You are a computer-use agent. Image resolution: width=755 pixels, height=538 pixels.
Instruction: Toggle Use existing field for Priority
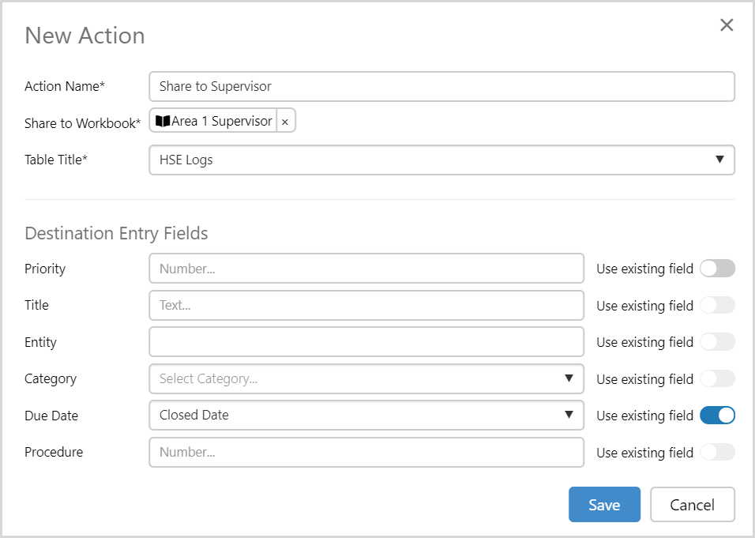click(717, 269)
